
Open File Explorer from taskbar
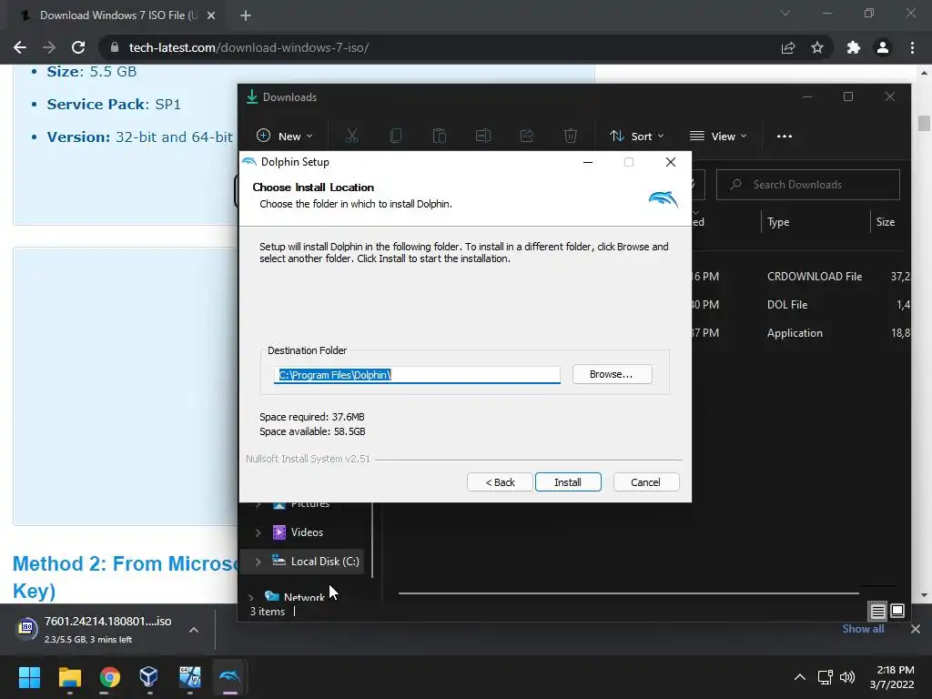(x=69, y=677)
